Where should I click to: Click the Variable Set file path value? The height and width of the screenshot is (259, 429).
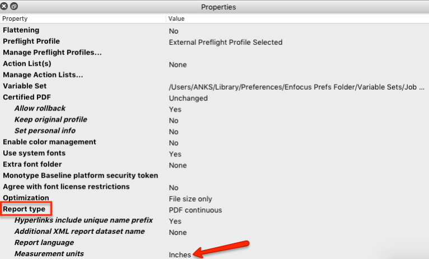tap(296, 87)
